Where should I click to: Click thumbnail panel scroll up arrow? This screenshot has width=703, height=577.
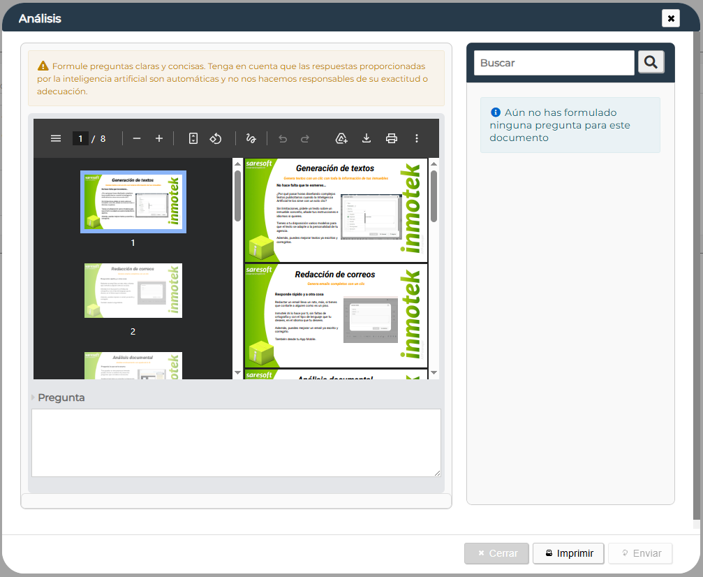point(237,164)
